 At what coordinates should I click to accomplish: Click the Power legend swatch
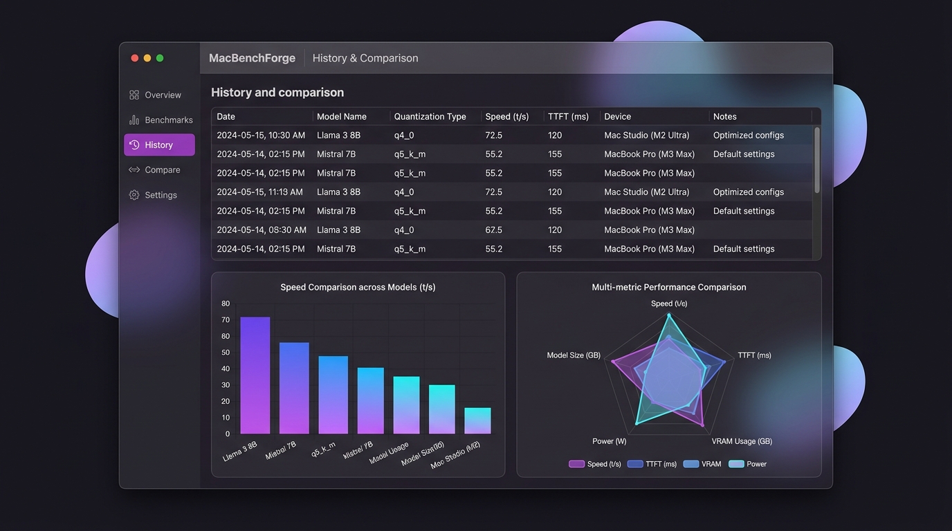[x=736, y=464]
